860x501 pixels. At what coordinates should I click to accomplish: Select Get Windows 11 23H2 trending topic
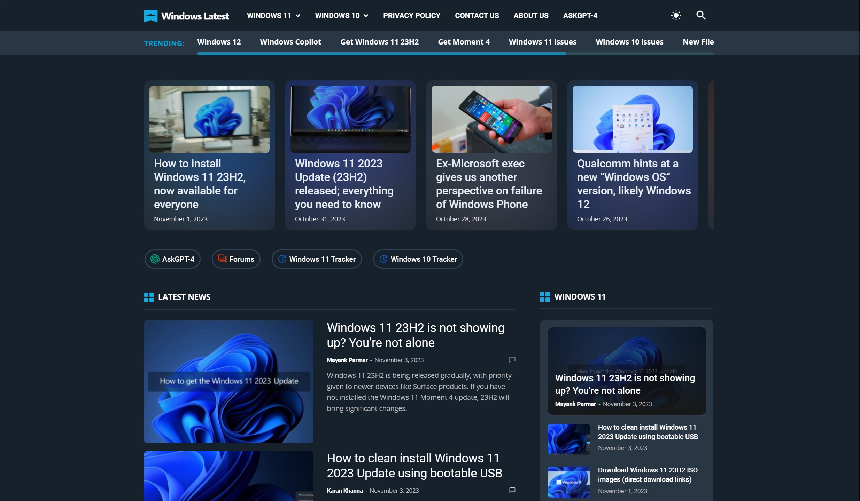tap(379, 42)
